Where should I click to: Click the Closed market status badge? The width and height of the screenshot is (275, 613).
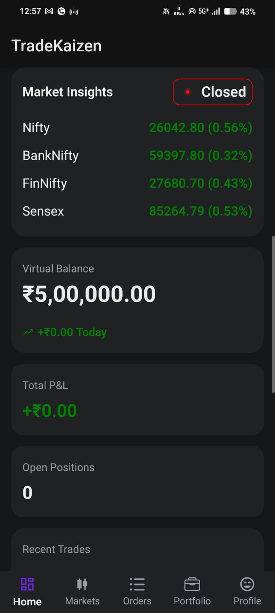click(213, 92)
